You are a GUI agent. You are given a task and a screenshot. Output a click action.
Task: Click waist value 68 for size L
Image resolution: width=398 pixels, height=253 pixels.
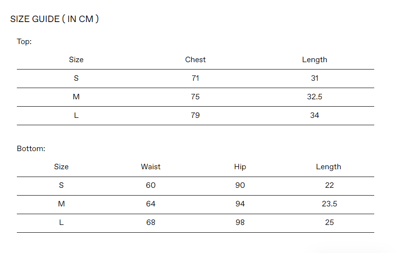pyautogui.click(x=151, y=222)
